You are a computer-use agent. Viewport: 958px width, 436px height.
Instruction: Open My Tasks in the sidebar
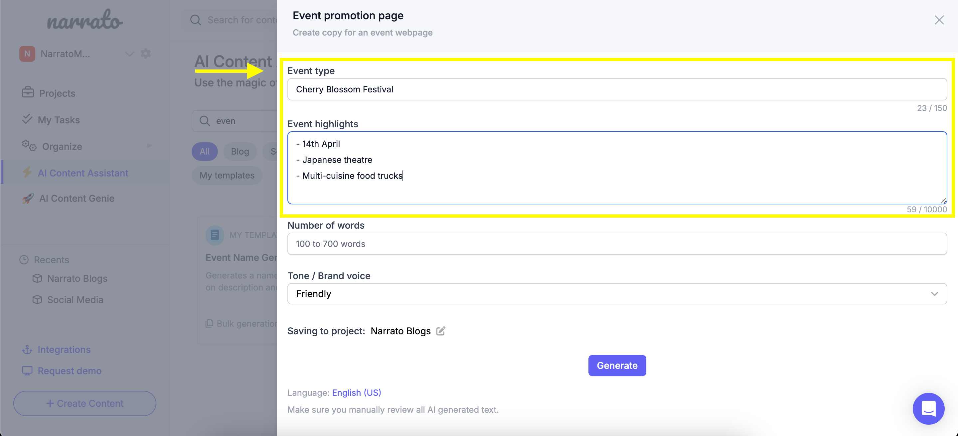59,120
